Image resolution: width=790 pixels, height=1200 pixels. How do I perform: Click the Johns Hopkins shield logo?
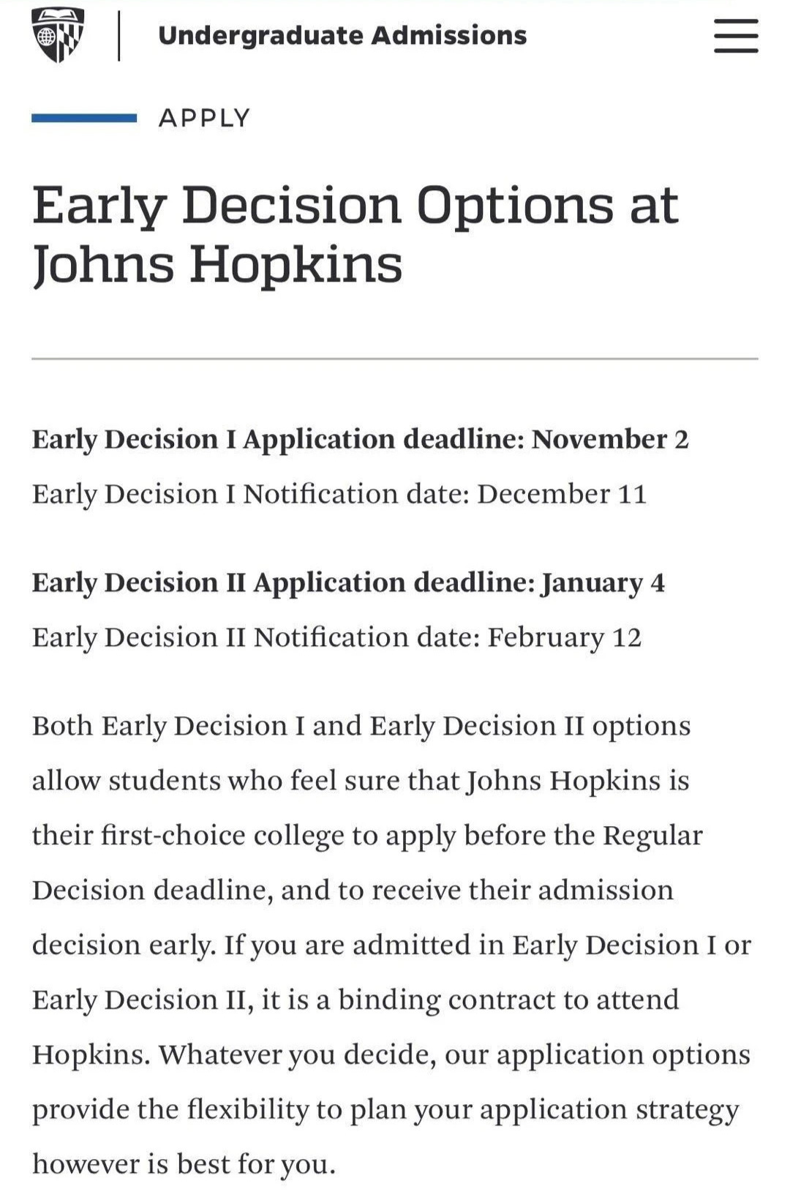(x=58, y=35)
